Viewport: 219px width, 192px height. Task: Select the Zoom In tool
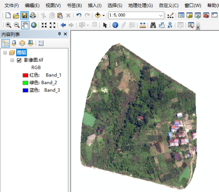click(x=8, y=26)
